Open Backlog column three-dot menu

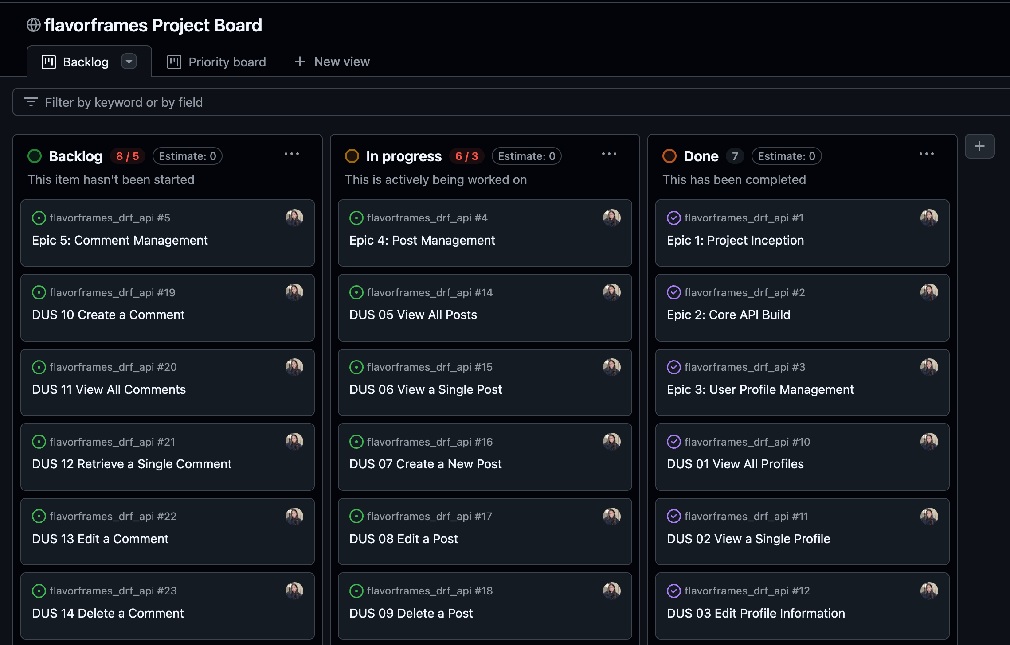click(x=292, y=154)
